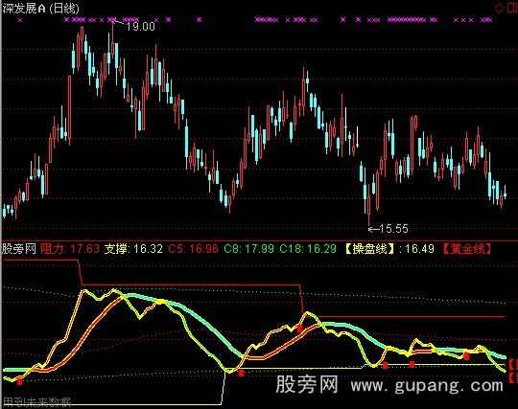Click the chart title 深发展A (日线)
Screen dimensions: 518x409
click(40, 9)
